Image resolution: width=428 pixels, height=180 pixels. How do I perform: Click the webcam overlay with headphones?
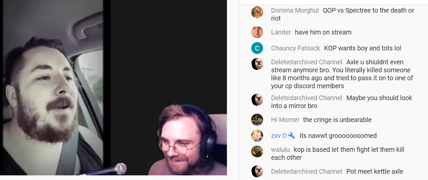tap(187, 140)
